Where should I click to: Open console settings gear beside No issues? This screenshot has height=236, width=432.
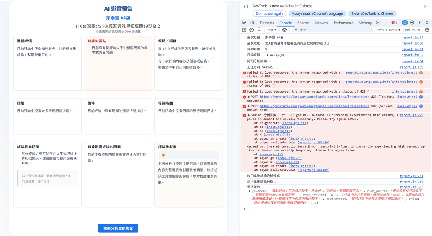(x=427, y=30)
